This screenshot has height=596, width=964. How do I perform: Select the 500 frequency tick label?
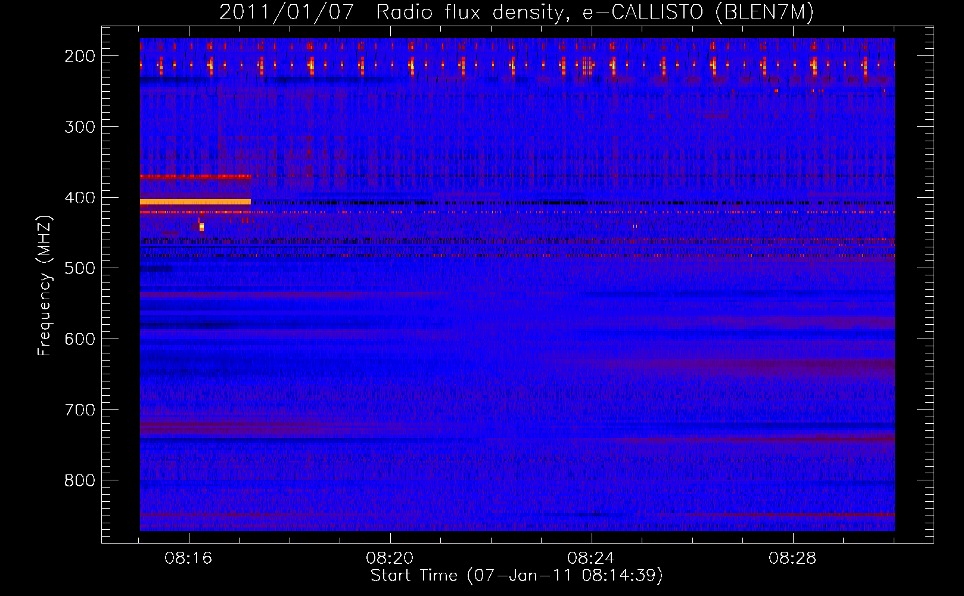pos(80,268)
